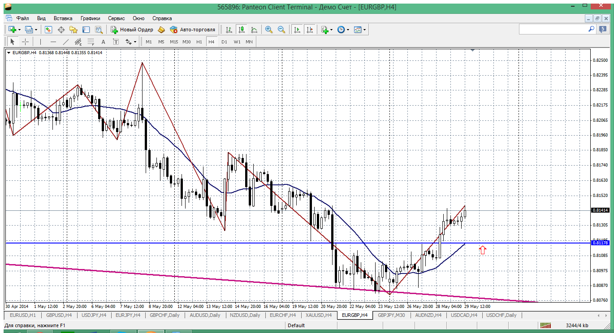Select the Crosshair cursor tool
This screenshot has height=333, width=614.
click(26, 42)
